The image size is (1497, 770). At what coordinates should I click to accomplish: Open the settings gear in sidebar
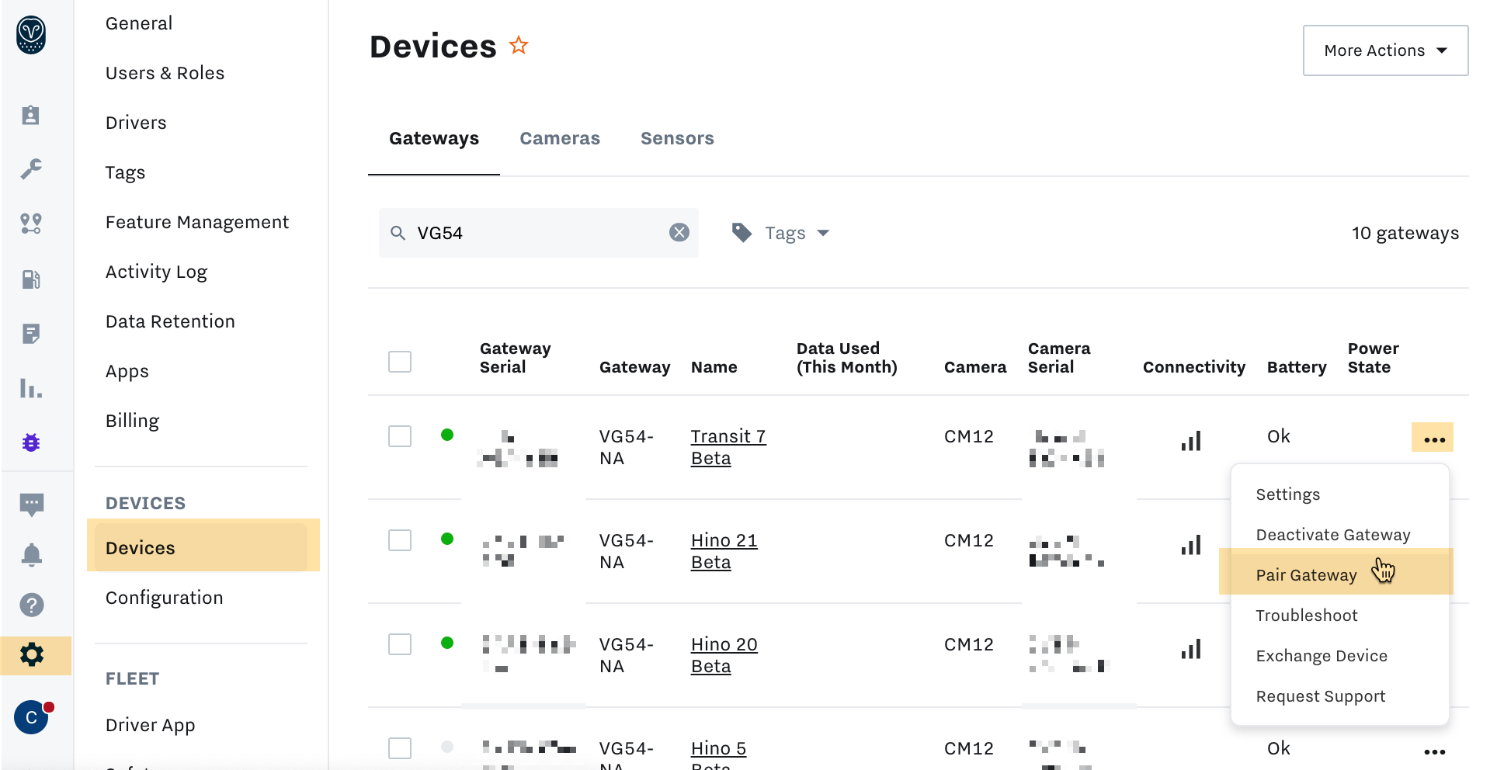(32, 655)
